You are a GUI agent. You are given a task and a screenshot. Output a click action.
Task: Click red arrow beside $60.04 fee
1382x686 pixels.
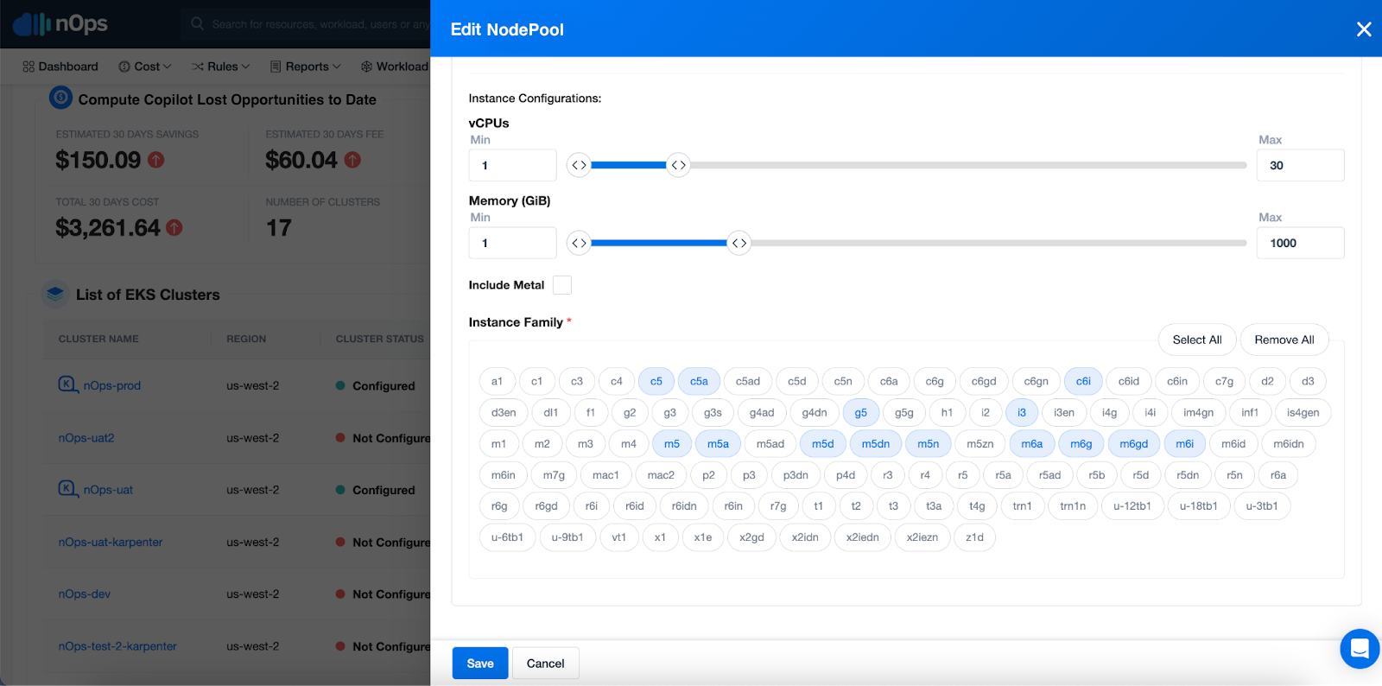pyautogui.click(x=352, y=160)
